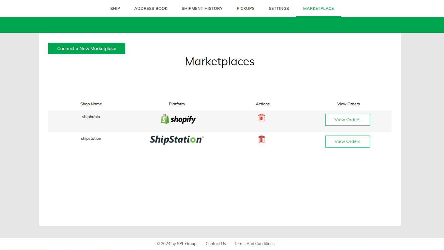The height and width of the screenshot is (250, 444).
Task: Delete the shiphubio Shopify marketplace connection
Action: pos(261,118)
